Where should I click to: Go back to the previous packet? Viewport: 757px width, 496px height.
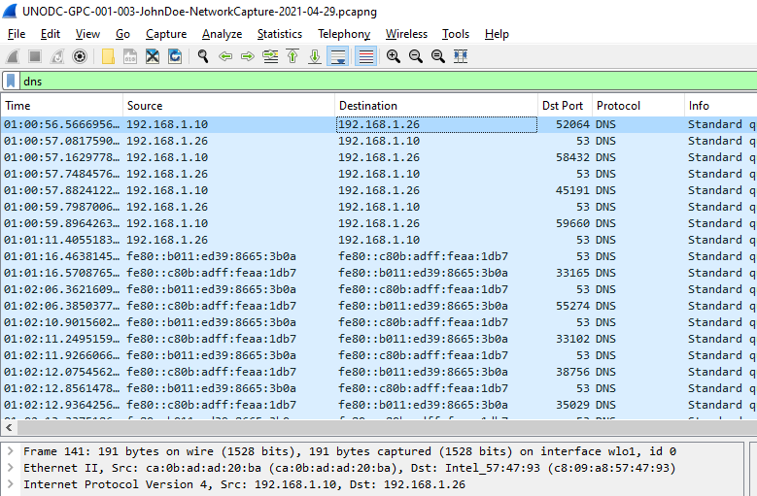tap(225, 56)
